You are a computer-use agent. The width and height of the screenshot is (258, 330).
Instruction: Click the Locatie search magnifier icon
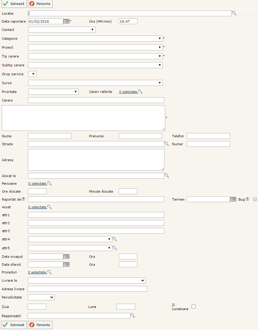234,13
